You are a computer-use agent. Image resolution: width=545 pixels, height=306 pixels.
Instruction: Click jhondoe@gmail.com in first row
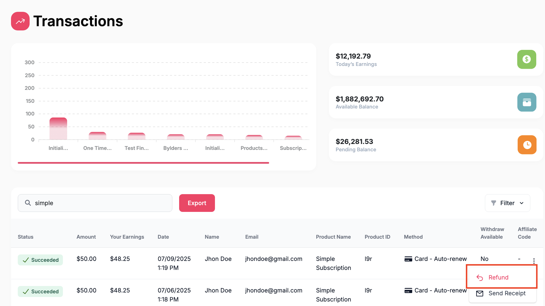point(274,259)
